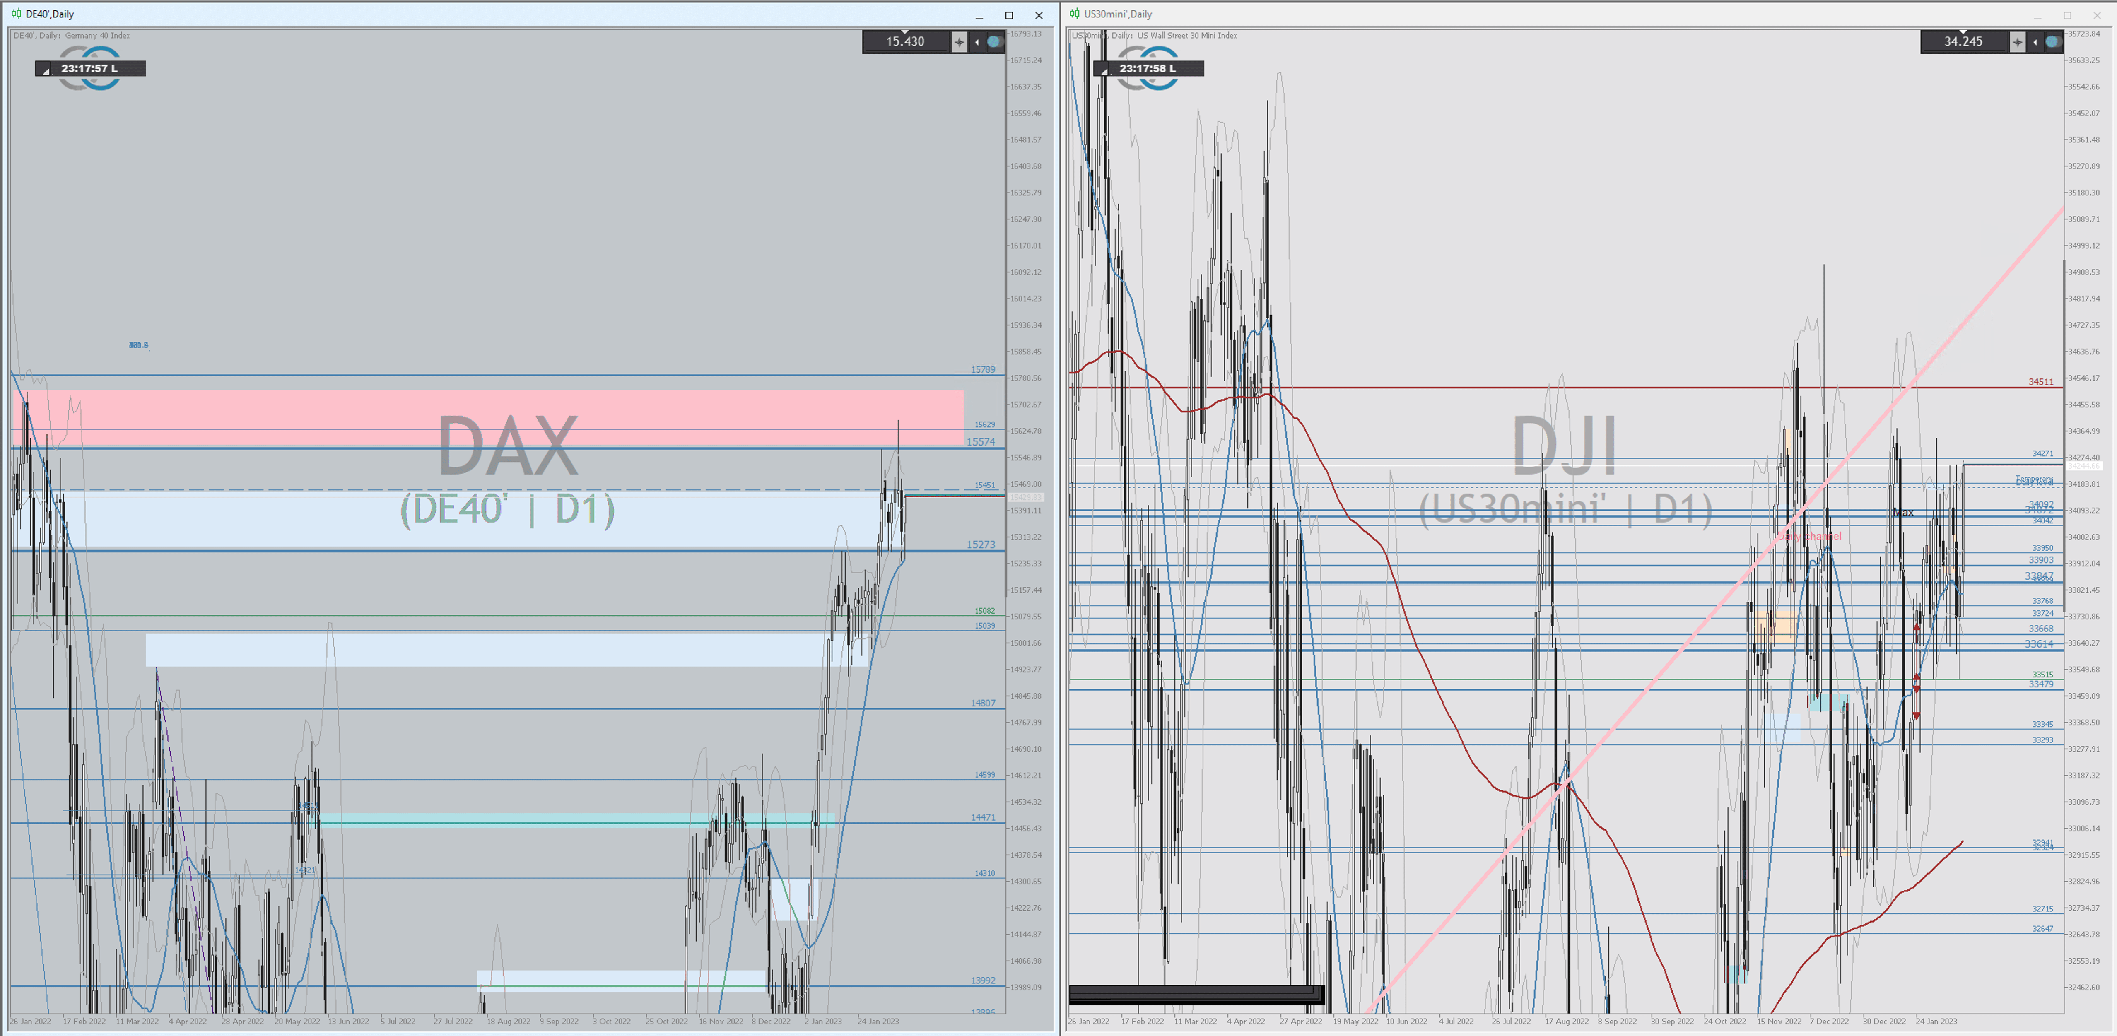Click the 33668 level label on DJI chart
This screenshot has width=2117, height=1036.
(x=2040, y=629)
